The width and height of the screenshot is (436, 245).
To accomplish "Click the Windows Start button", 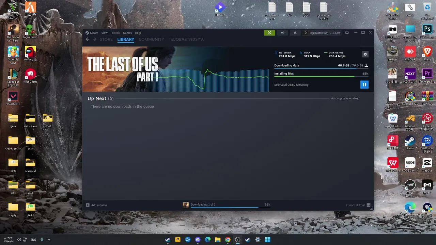I will tap(268, 240).
